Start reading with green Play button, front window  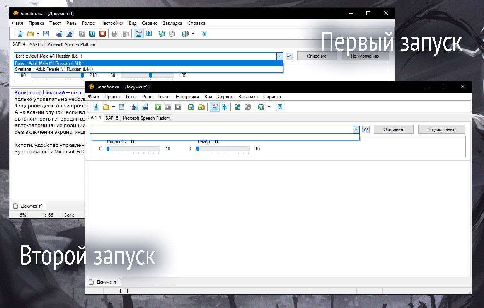point(158,107)
